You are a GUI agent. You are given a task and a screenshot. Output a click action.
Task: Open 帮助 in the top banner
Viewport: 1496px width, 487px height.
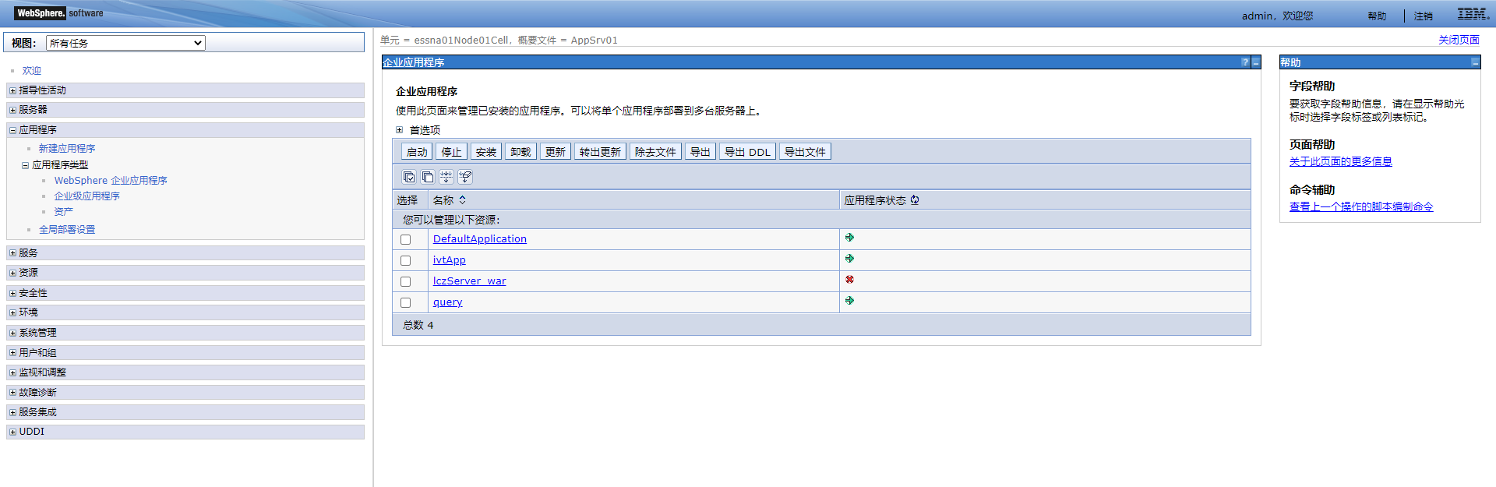(1377, 16)
